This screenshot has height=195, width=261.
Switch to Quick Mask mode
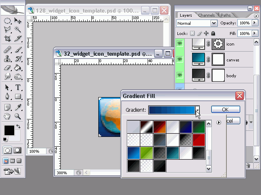coord(18,150)
